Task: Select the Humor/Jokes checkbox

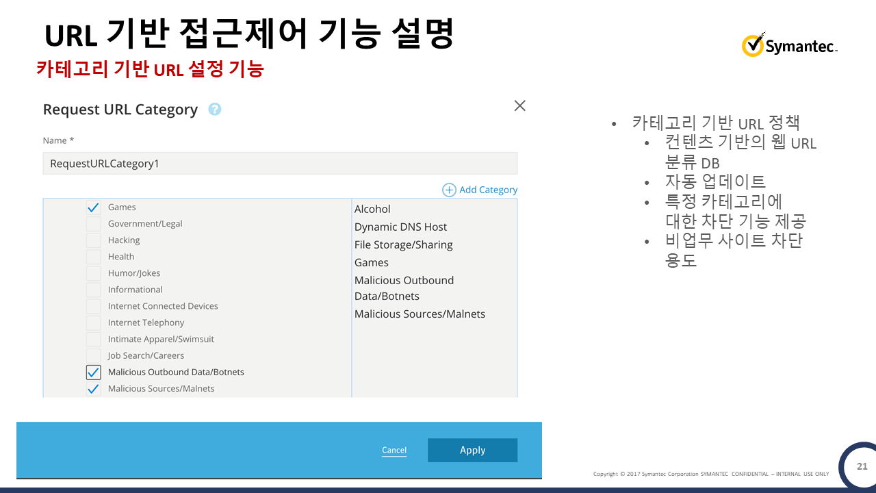Action: [94, 273]
